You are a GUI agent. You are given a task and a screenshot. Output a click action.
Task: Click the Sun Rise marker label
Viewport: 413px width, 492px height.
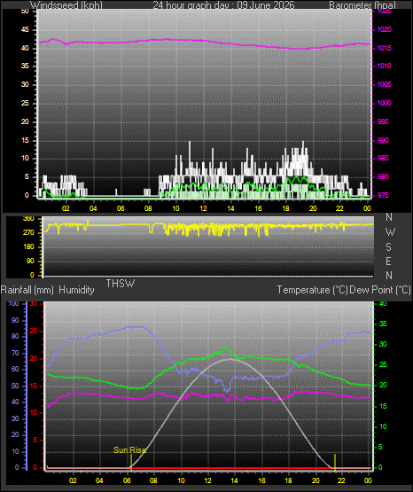[129, 450]
